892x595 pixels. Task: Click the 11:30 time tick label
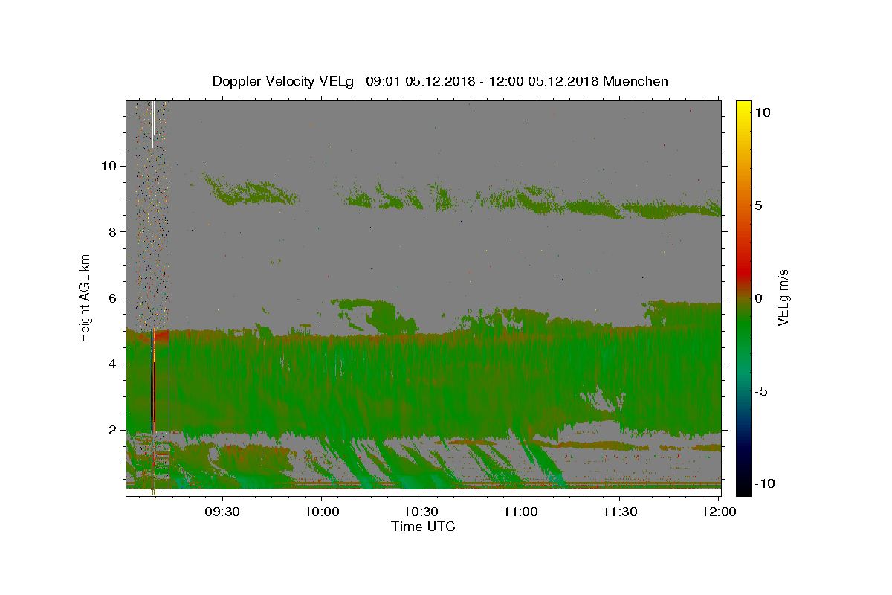(619, 512)
